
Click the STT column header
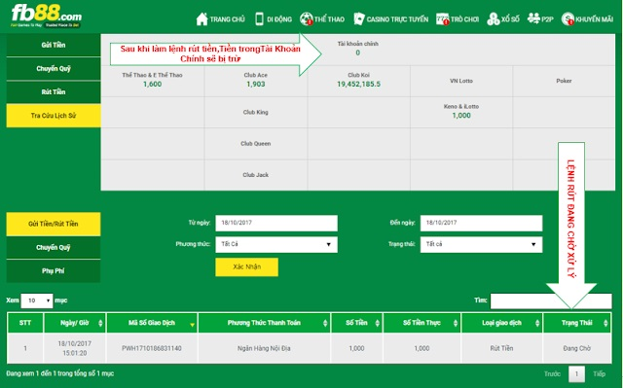click(25, 323)
